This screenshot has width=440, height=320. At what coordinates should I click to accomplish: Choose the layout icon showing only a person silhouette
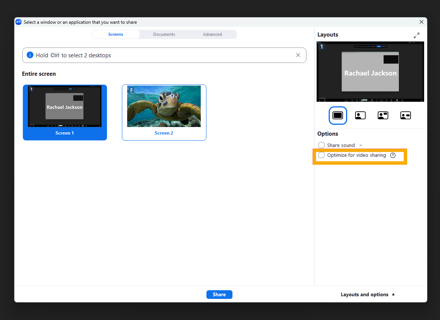coord(360,115)
